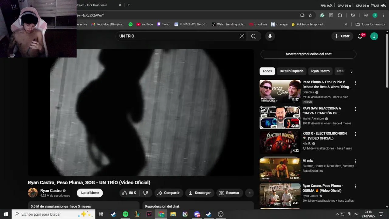
Task: Open Chrome profile avatar in toolbar
Action: pyautogui.click(x=375, y=15)
